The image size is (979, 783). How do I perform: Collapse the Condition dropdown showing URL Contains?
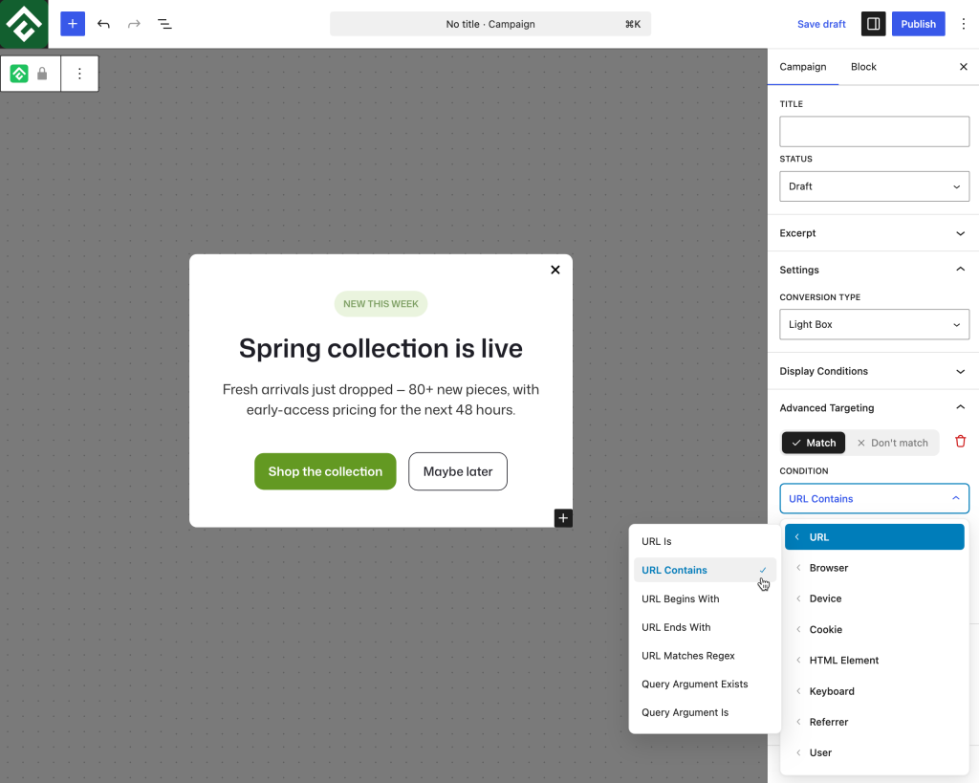(874, 498)
